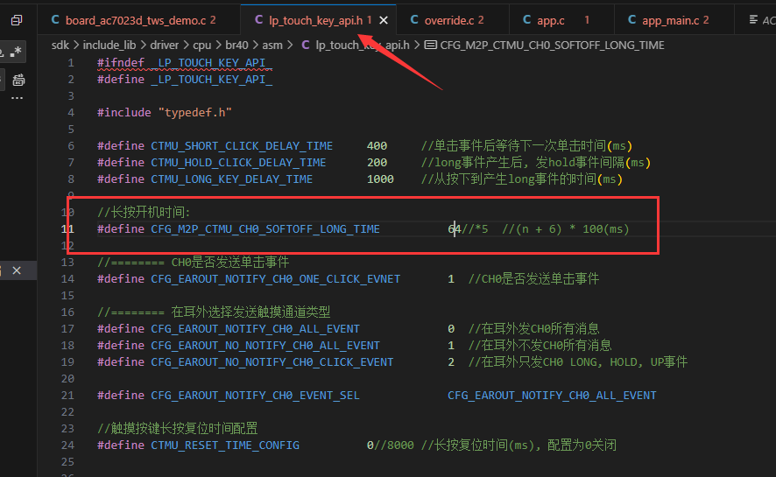The height and width of the screenshot is (477, 776).
Task: Expand the driver breadcrumb
Action: 165,45
